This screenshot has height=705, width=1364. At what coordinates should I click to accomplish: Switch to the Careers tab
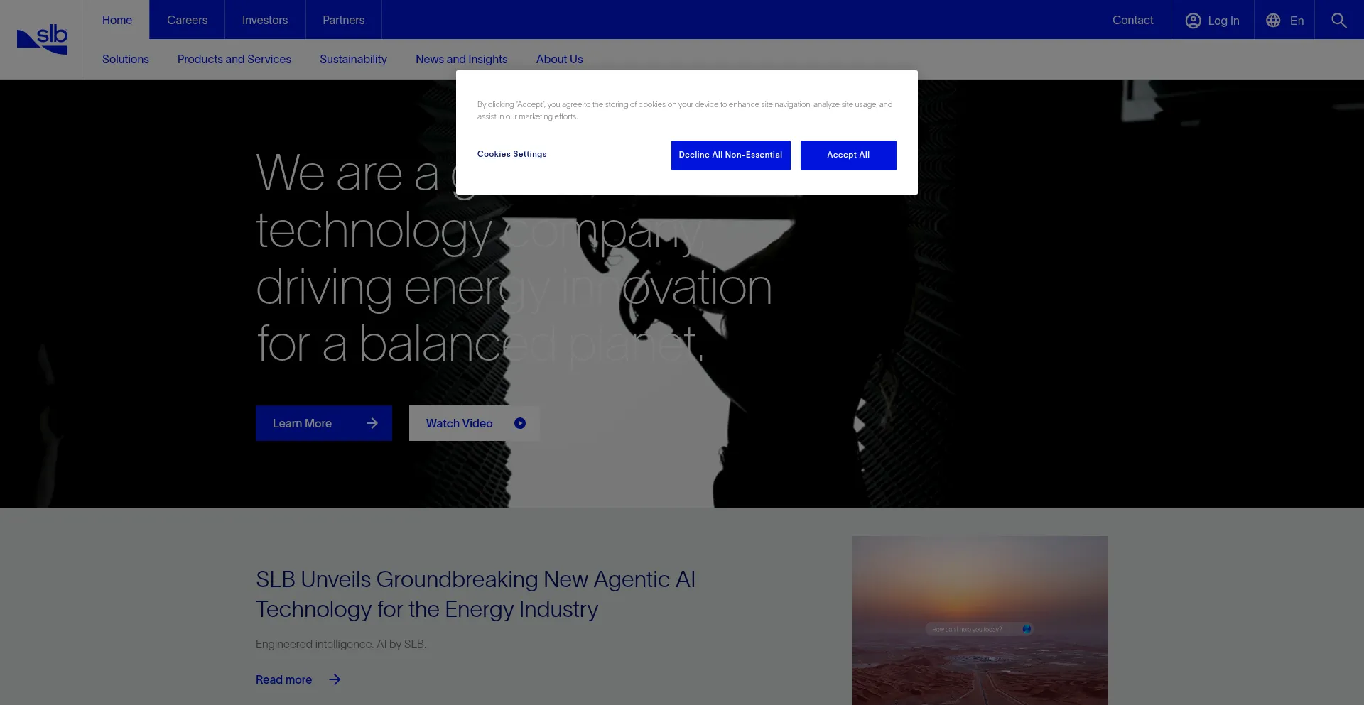click(187, 20)
